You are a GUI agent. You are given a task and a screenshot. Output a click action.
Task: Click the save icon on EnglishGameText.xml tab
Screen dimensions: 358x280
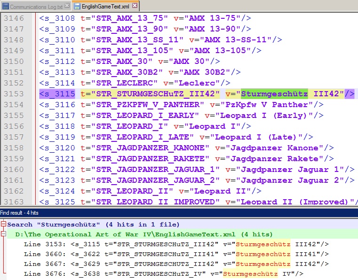coord(77,7)
